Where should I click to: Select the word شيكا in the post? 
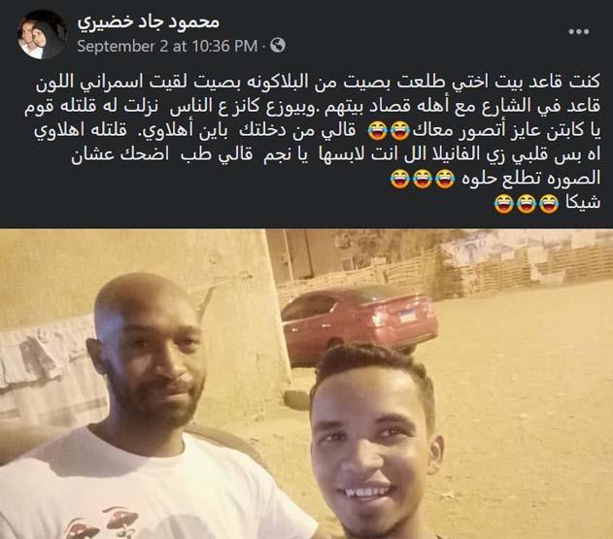pyautogui.click(x=583, y=203)
